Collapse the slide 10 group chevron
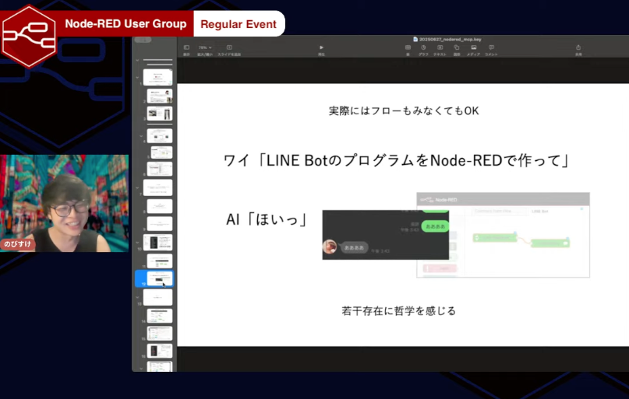The width and height of the screenshot is (629, 399). (x=138, y=243)
